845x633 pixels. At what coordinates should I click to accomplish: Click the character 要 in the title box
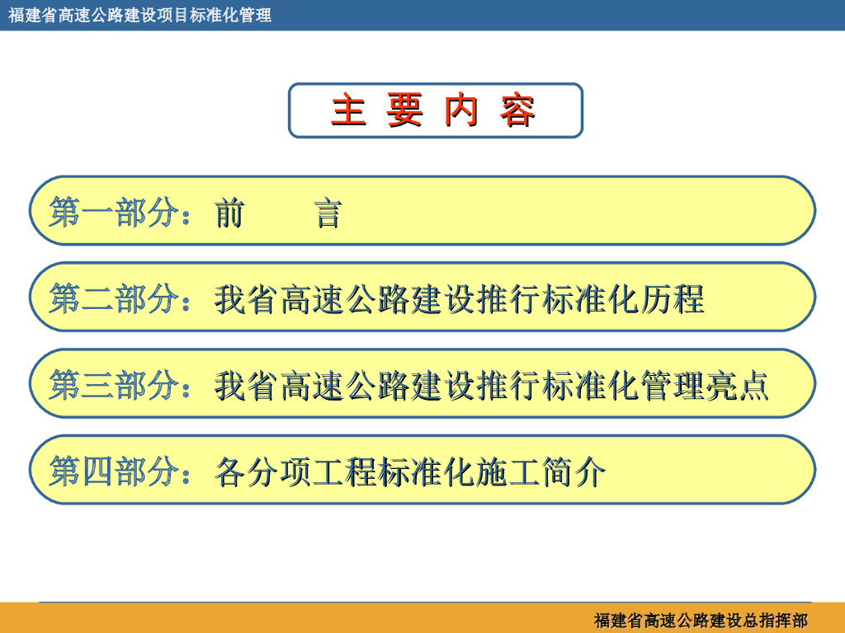pos(404,110)
